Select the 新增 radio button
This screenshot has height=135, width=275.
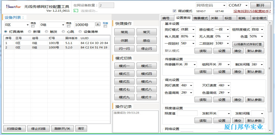pyautogui.click(x=30, y=32)
